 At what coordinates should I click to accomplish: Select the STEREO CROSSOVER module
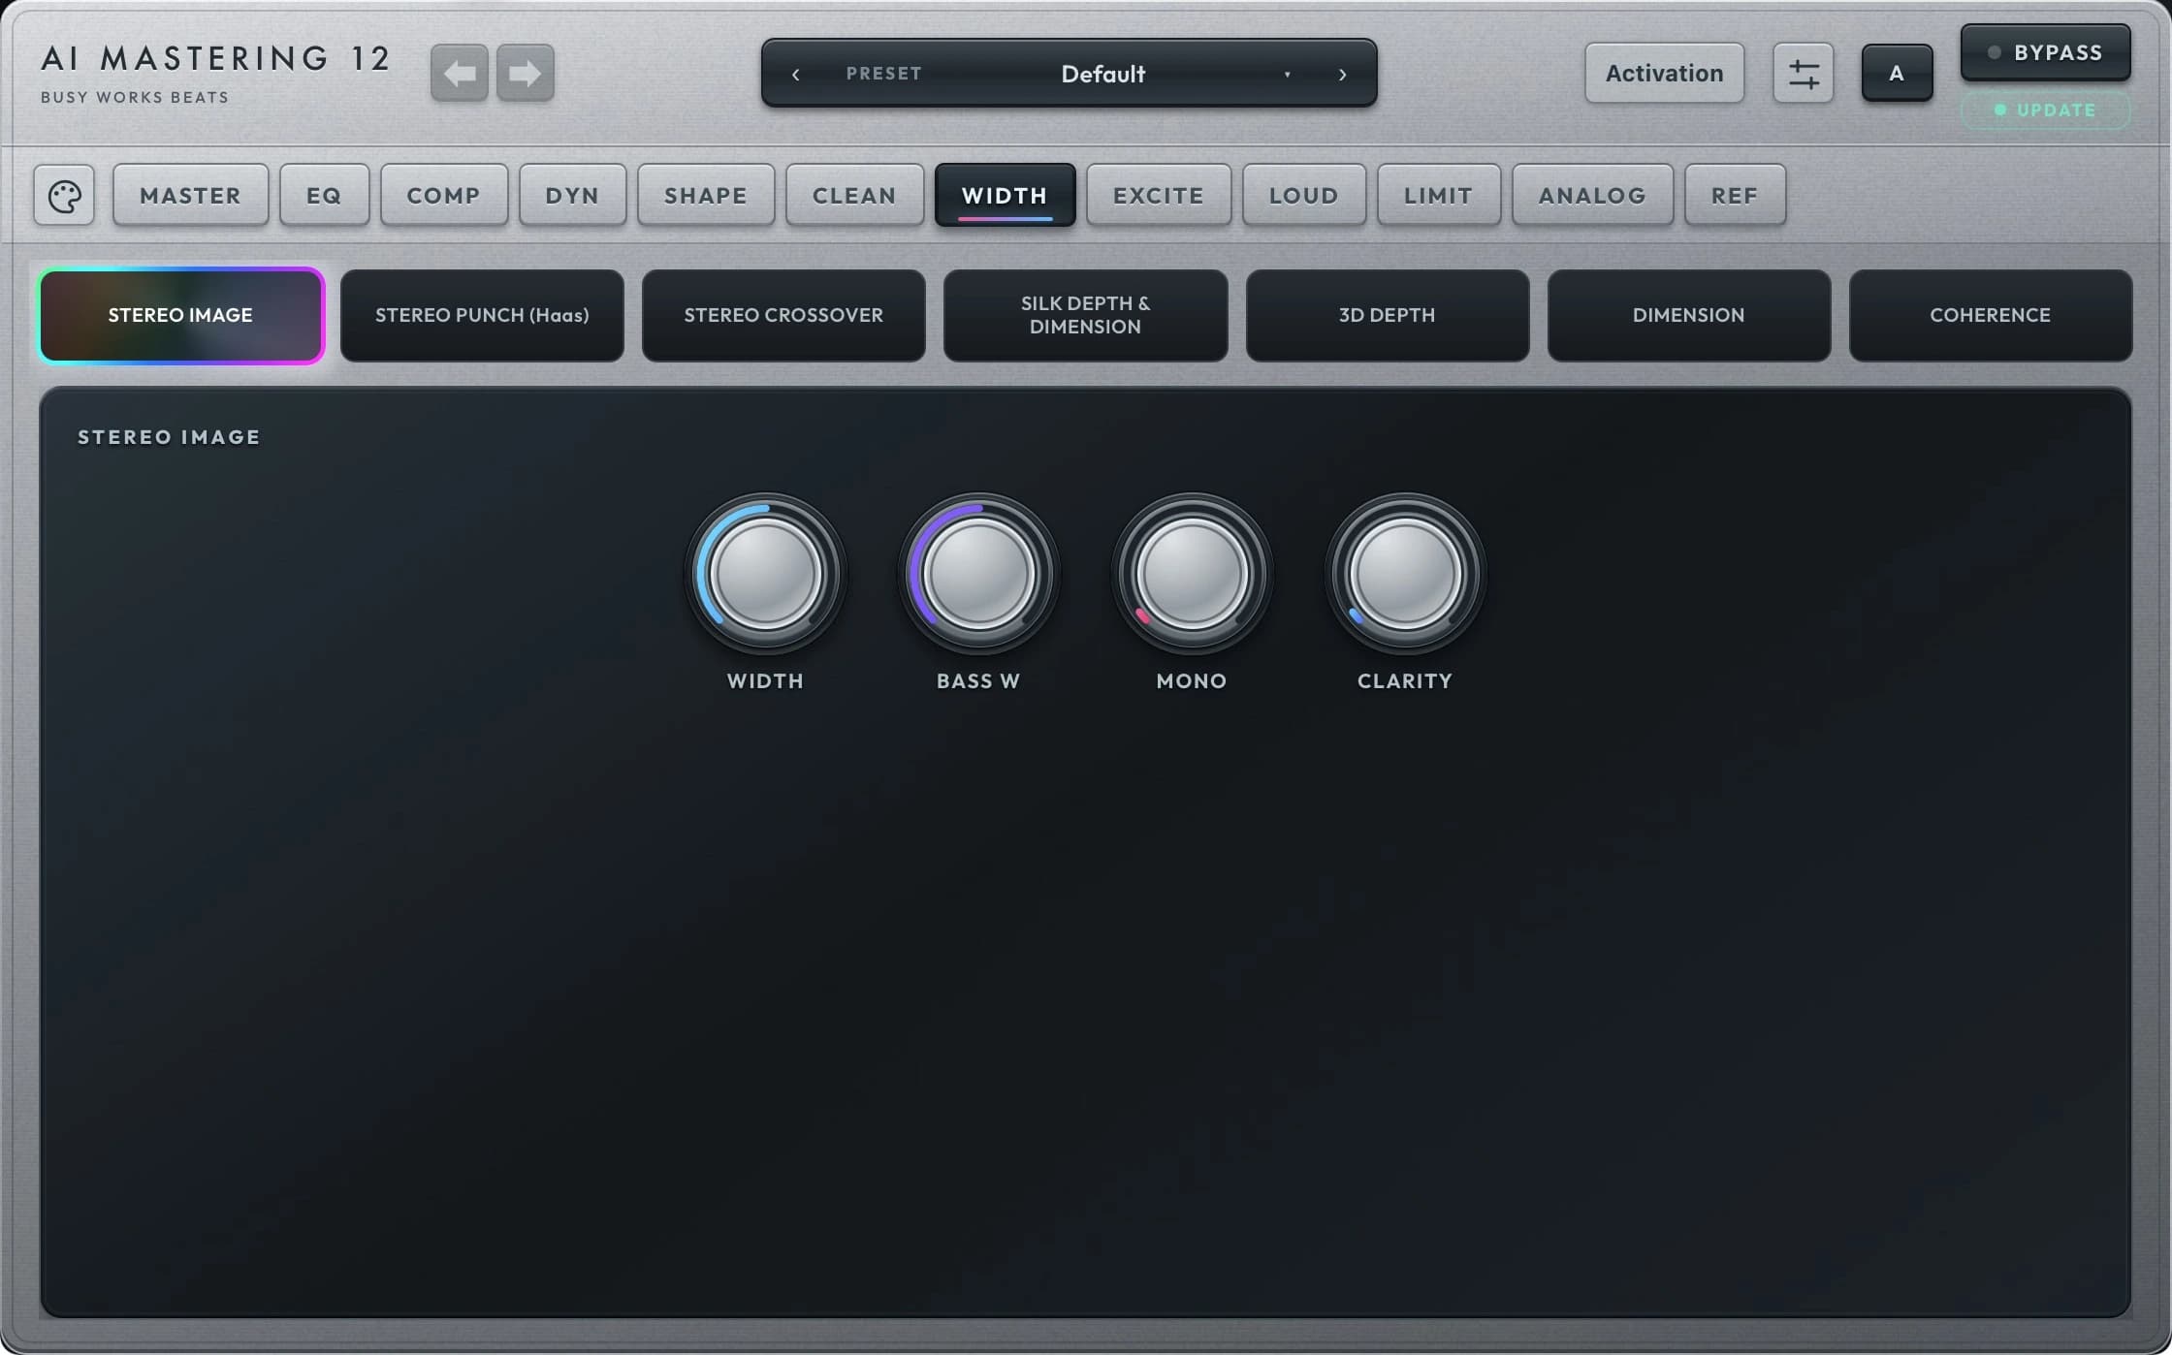pos(783,315)
